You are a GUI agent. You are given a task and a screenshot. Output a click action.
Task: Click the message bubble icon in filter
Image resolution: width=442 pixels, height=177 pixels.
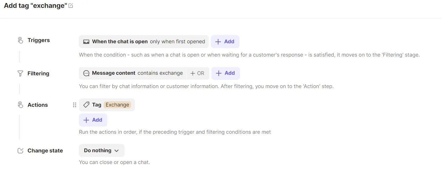(x=86, y=73)
